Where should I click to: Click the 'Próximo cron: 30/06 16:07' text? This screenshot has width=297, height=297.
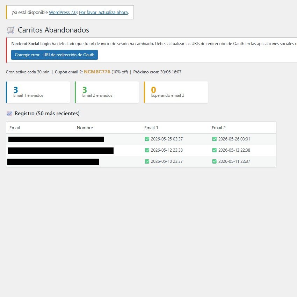(x=157, y=72)
